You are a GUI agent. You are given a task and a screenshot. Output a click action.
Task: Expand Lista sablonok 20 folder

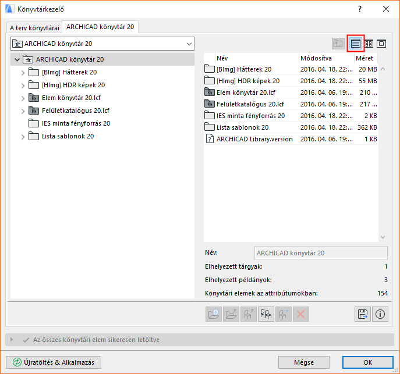pos(23,137)
